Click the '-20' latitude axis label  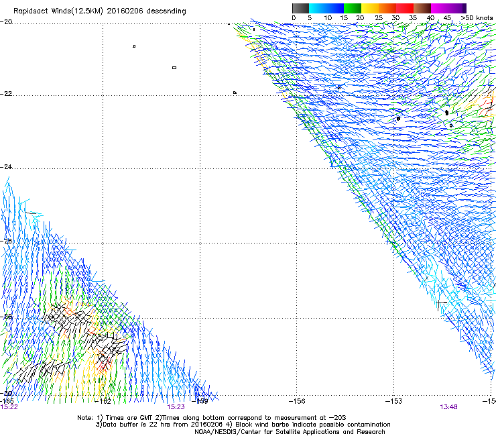[x=6, y=22]
